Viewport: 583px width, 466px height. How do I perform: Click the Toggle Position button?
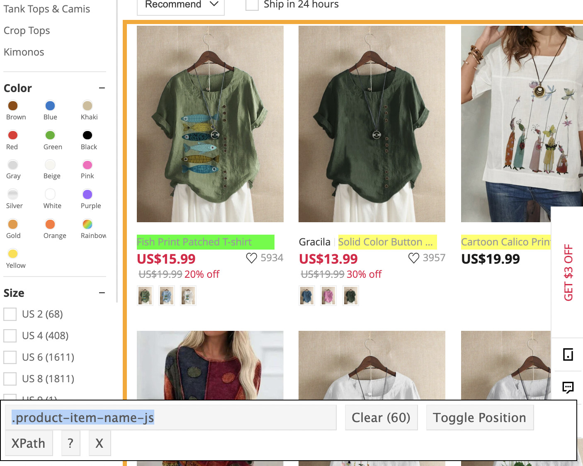[x=480, y=417]
